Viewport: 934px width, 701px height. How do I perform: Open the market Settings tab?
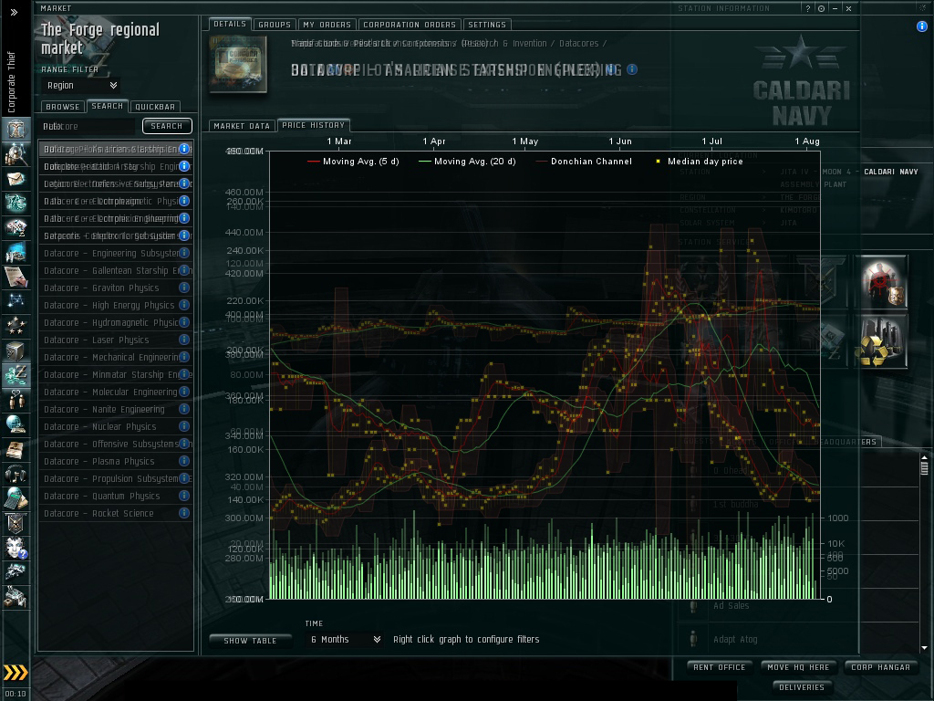[x=487, y=25]
